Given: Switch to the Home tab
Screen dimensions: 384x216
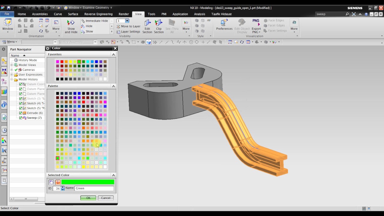Looking at the screenshot, I should click(22, 14).
